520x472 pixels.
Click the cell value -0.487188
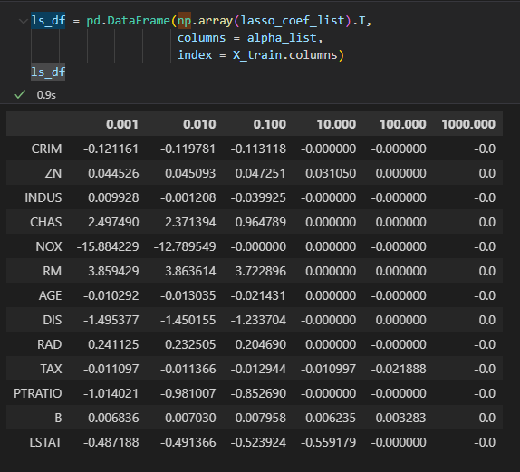111,442
